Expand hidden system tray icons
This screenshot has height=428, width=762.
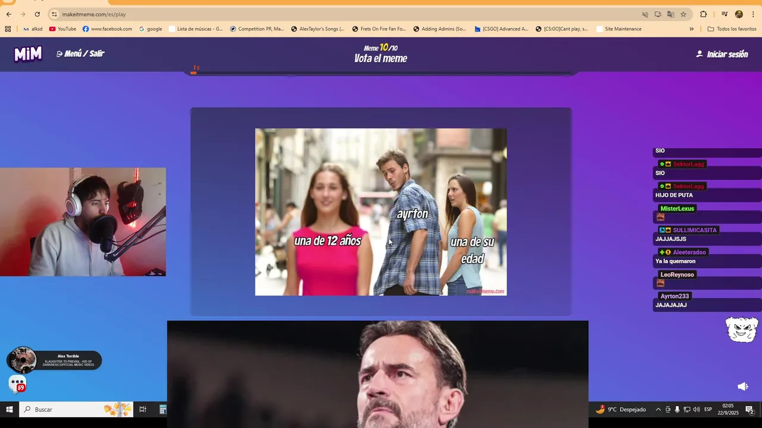(x=658, y=410)
